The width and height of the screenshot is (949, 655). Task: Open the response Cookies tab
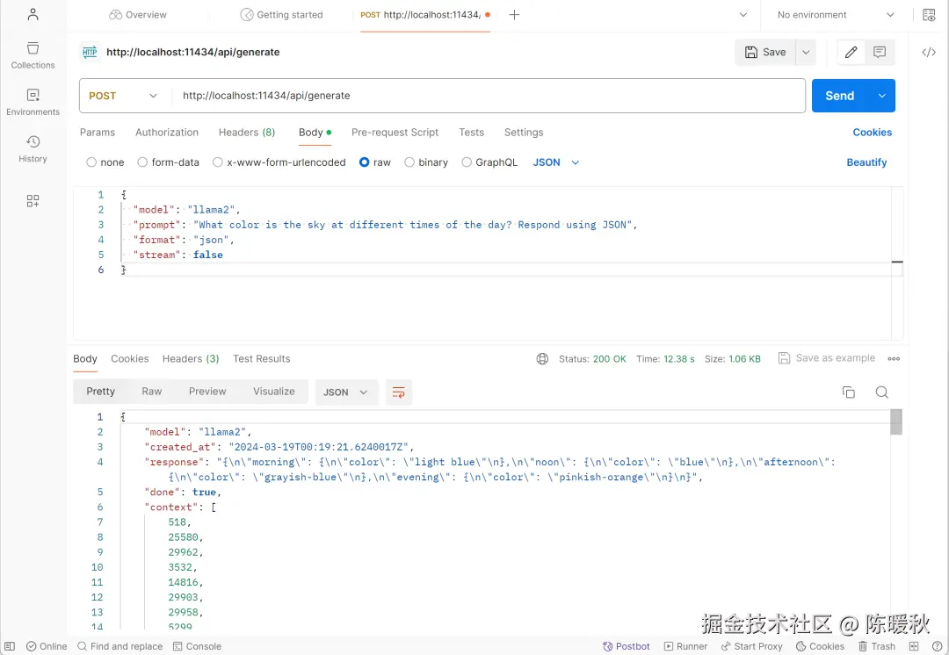point(129,358)
